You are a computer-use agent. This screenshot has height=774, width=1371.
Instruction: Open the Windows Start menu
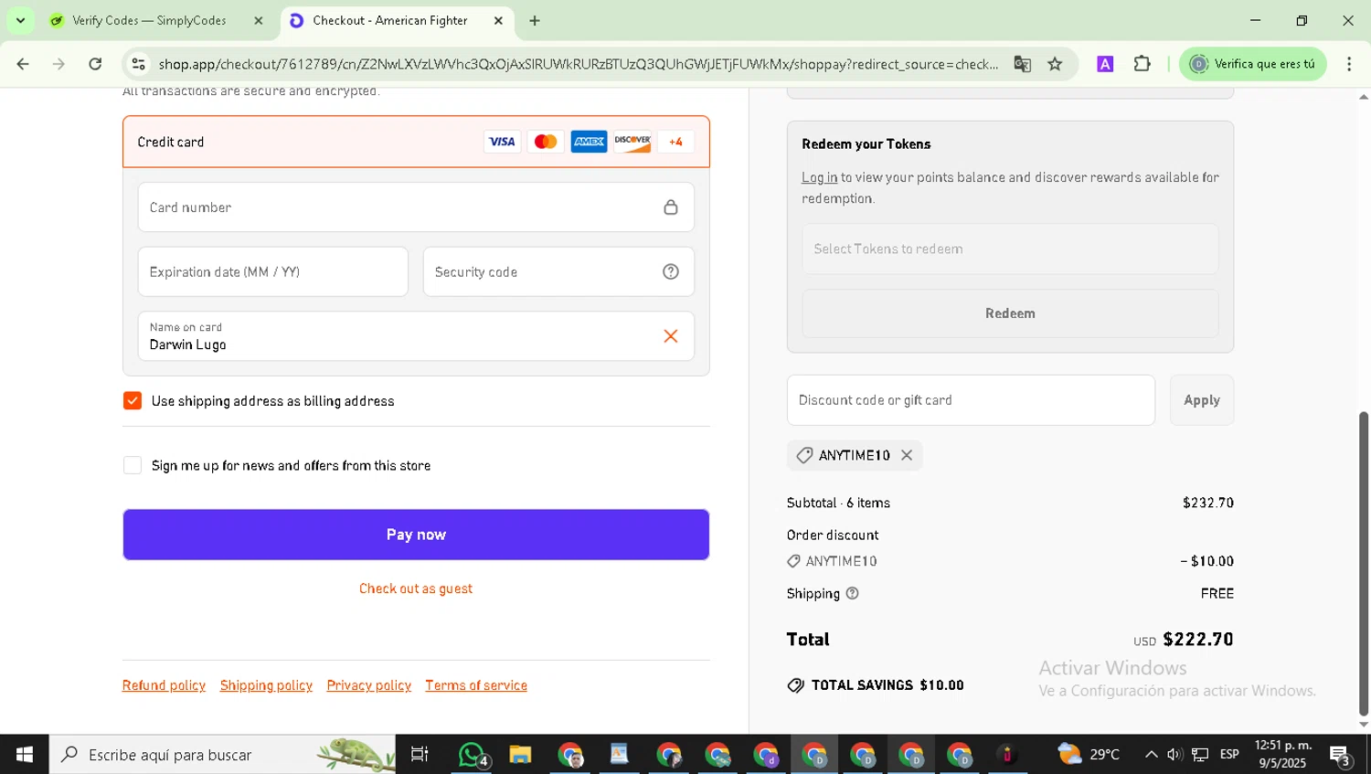[25, 755]
